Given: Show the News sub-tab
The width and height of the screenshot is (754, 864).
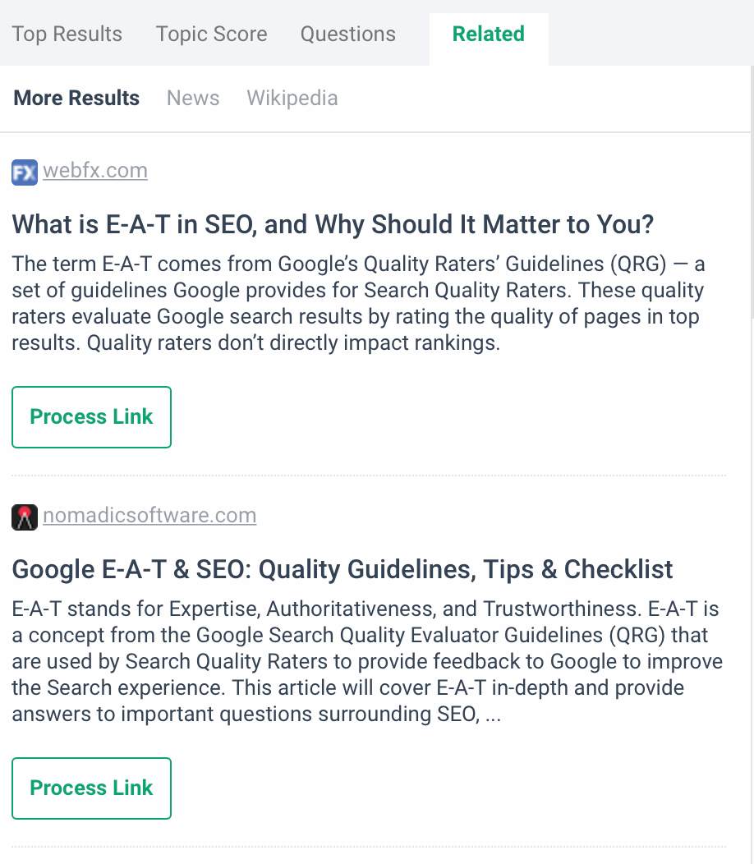Looking at the screenshot, I should pyautogui.click(x=193, y=98).
